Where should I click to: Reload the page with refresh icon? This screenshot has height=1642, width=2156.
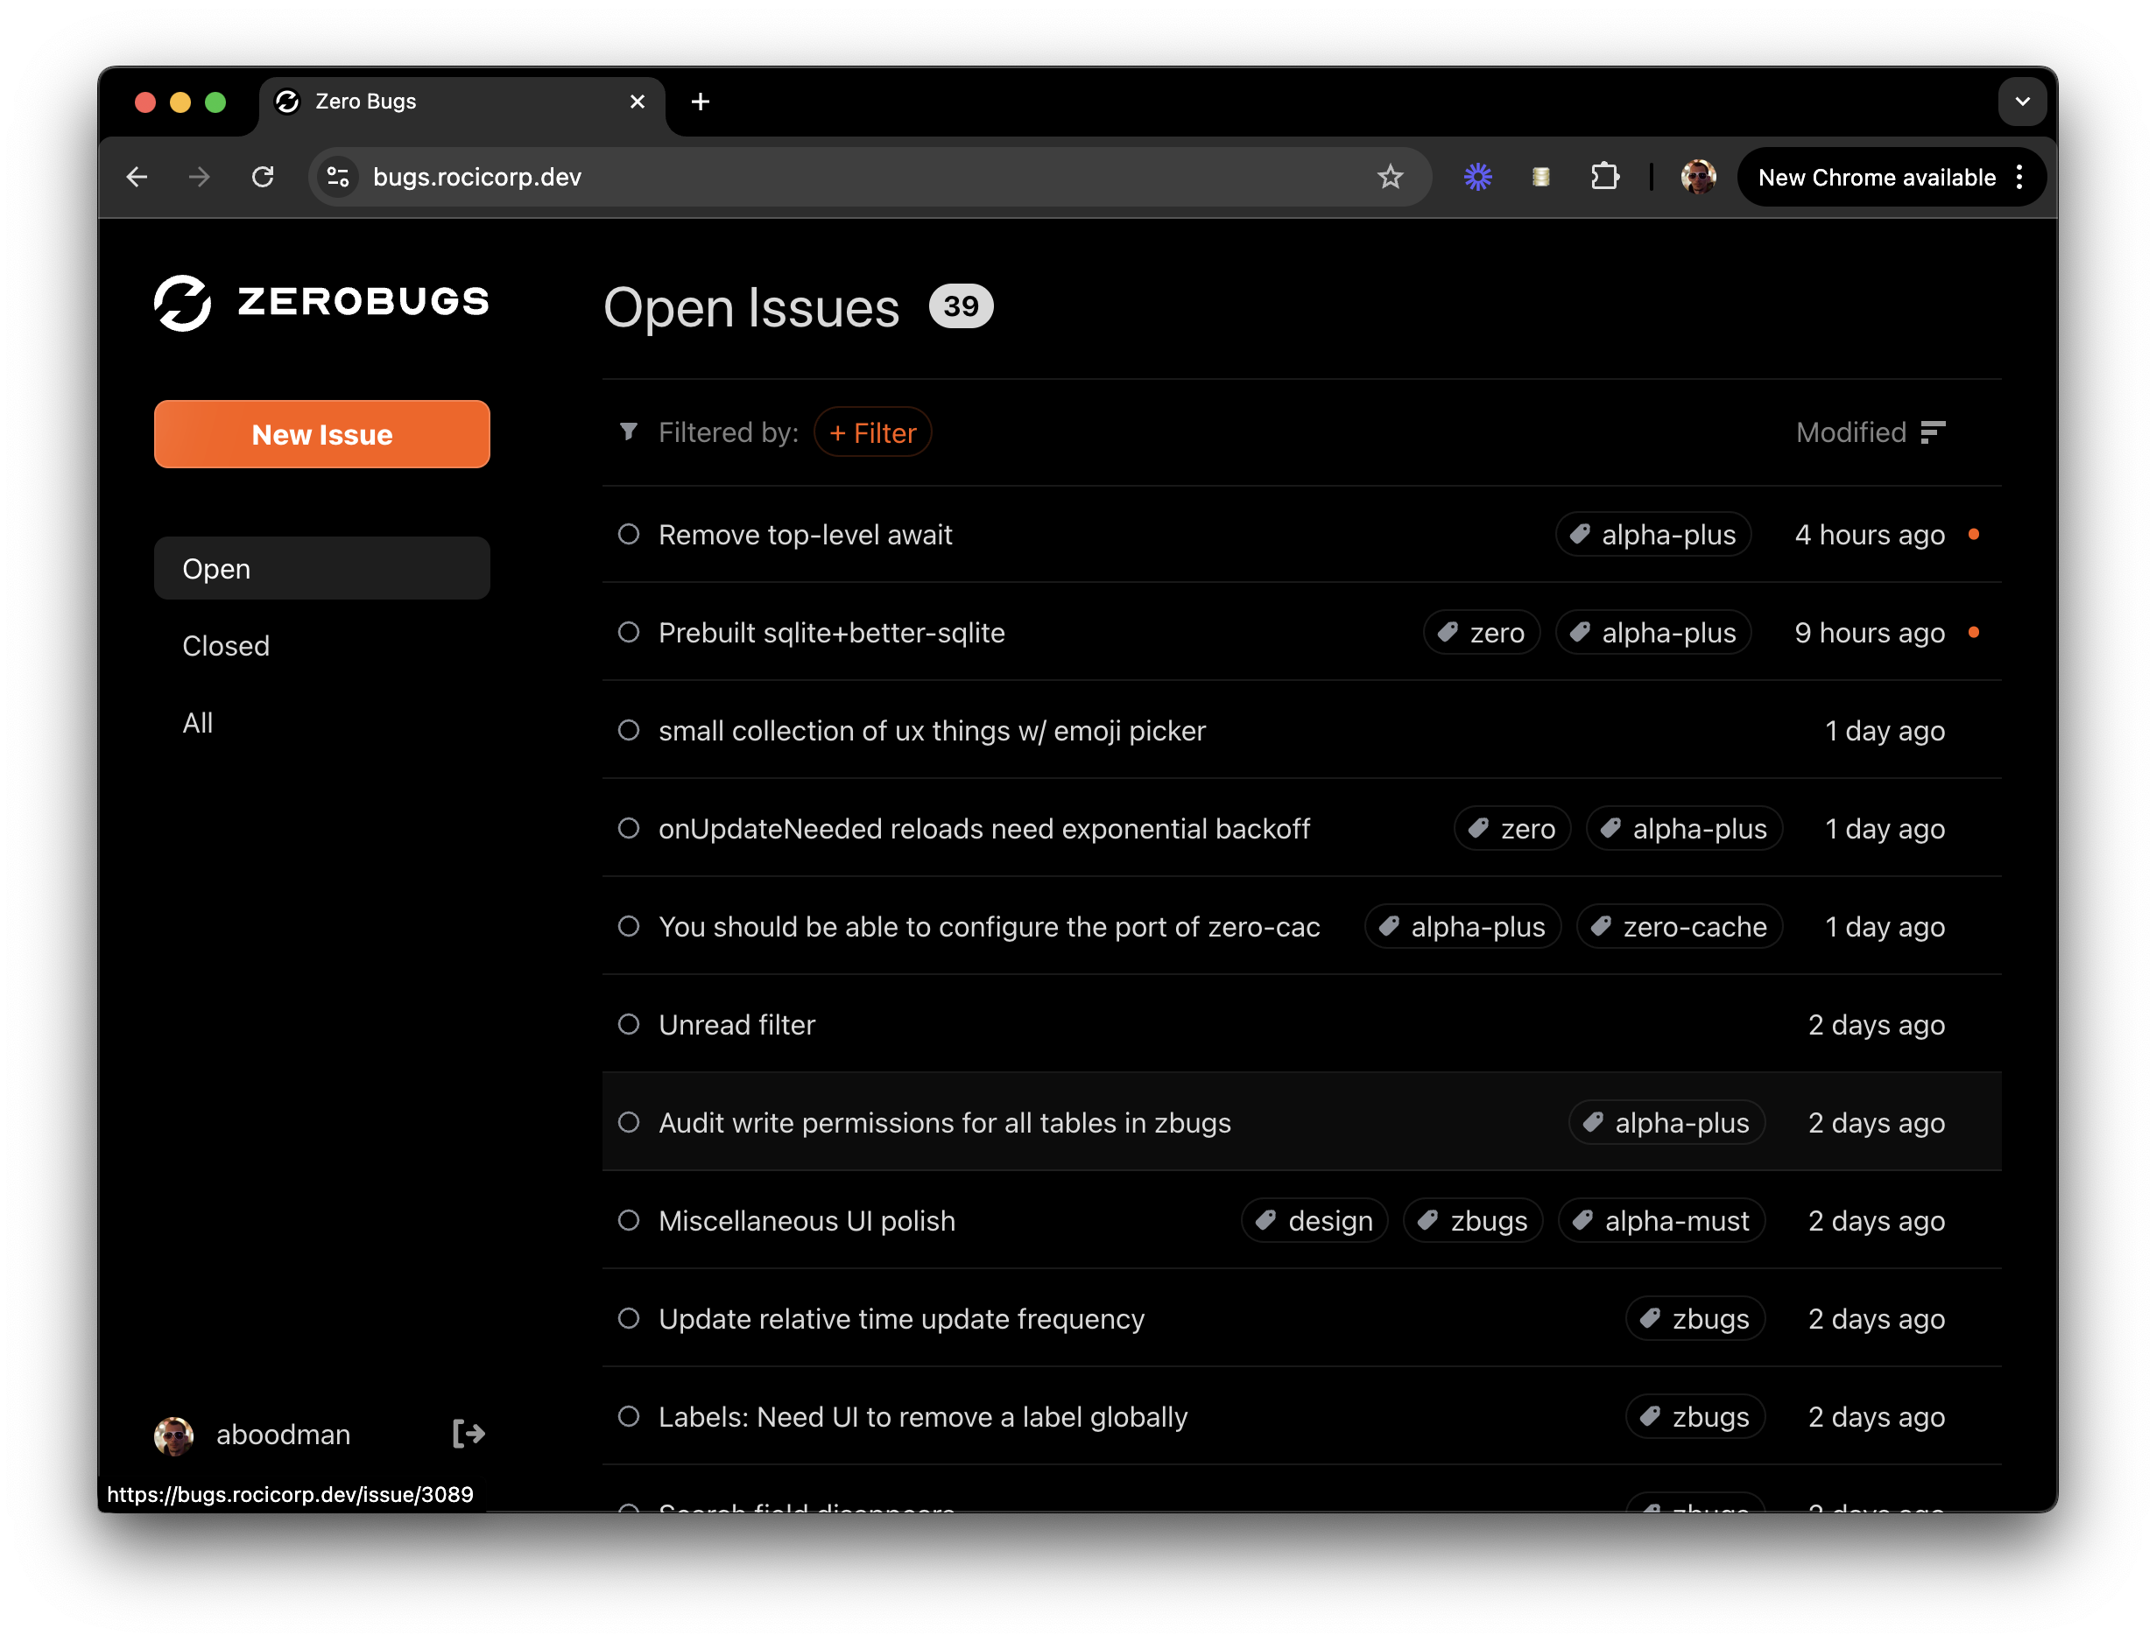click(263, 177)
